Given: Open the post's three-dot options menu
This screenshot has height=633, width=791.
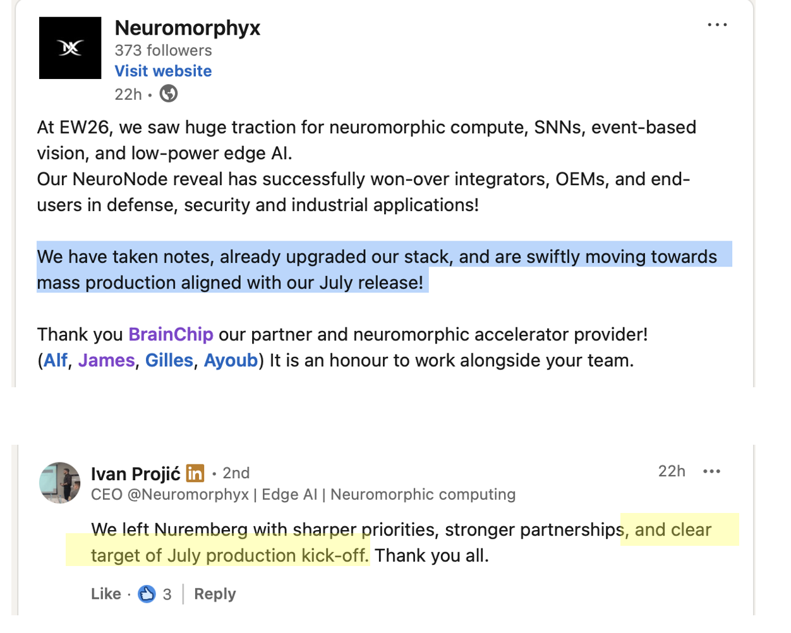Looking at the screenshot, I should click(x=717, y=25).
